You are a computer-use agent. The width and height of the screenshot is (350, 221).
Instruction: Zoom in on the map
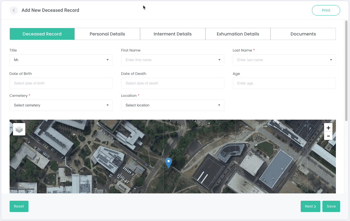click(x=328, y=128)
